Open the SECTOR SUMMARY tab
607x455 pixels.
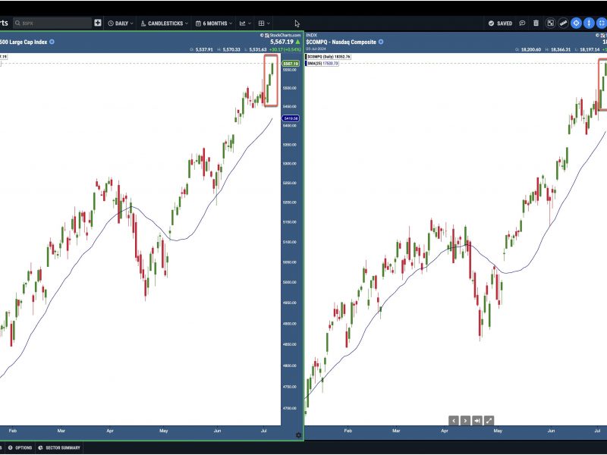pyautogui.click(x=59, y=447)
